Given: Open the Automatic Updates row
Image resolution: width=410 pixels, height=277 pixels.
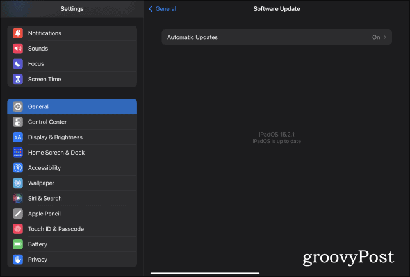Looking at the screenshot, I should [277, 37].
